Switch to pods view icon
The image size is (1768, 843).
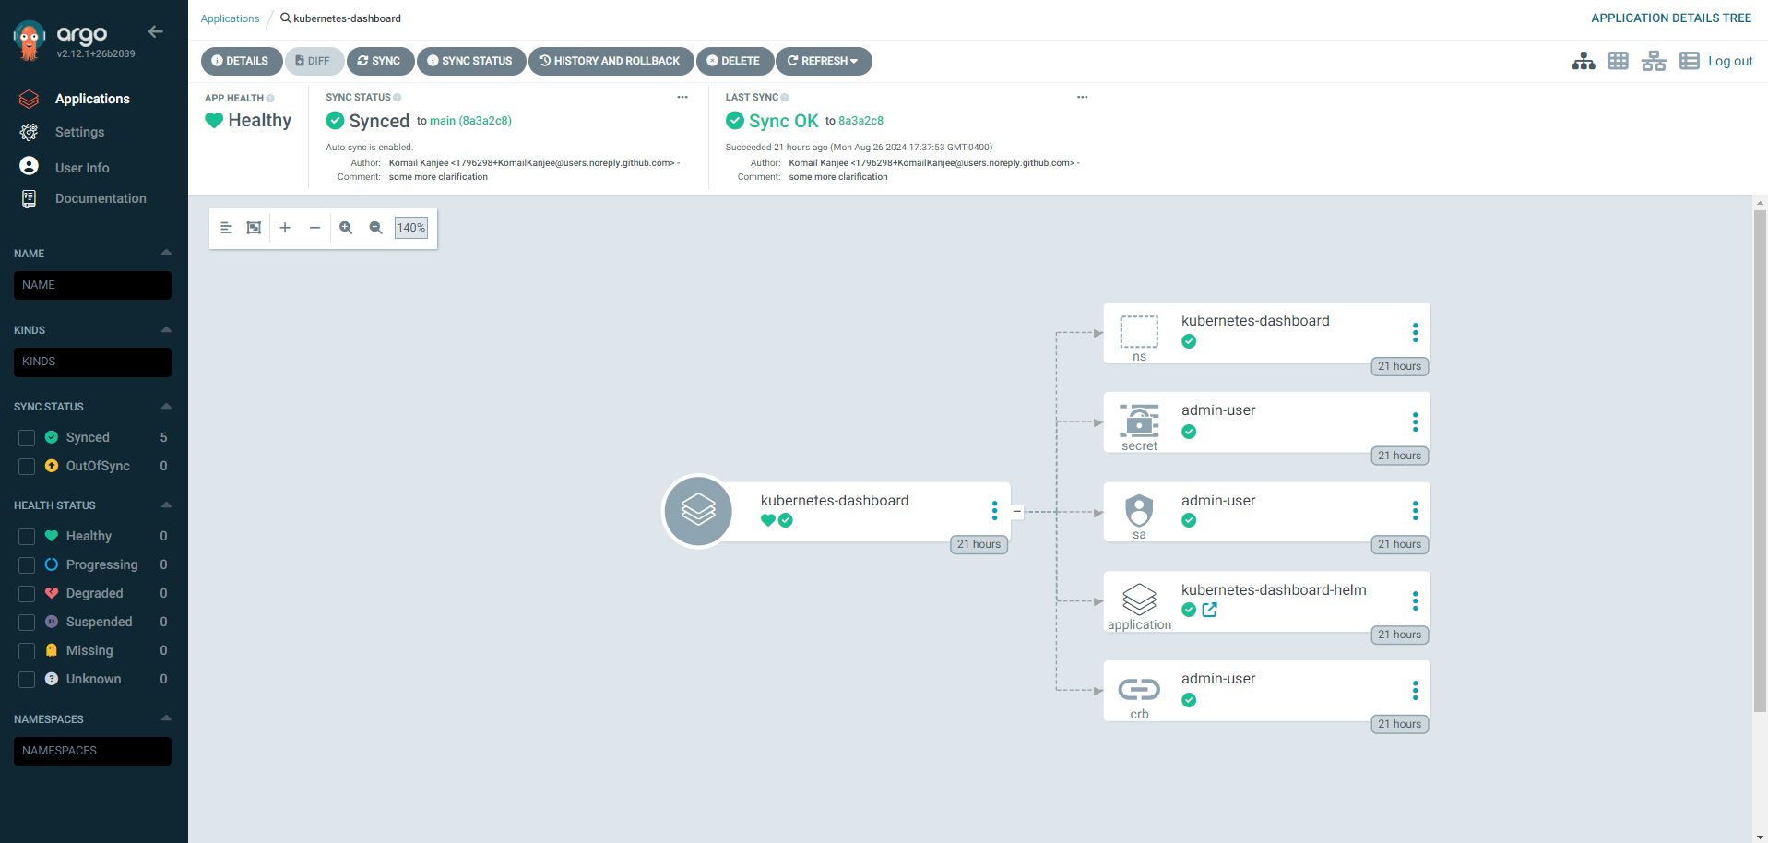pos(1618,61)
